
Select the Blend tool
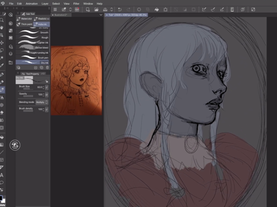(2, 120)
